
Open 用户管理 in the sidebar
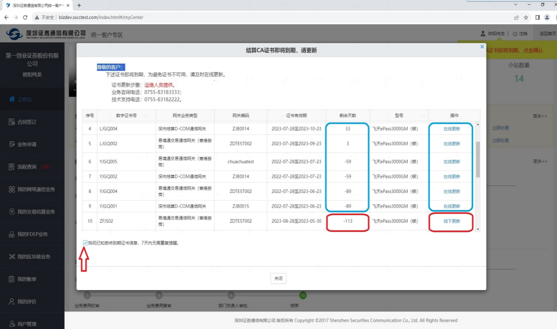[x=32, y=324]
